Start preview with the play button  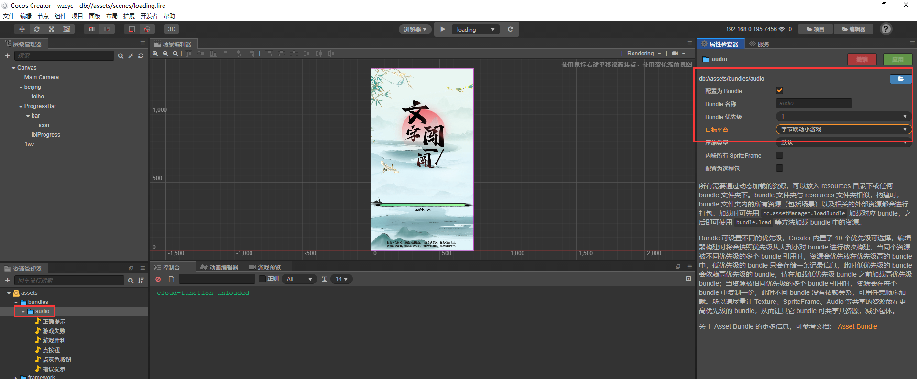443,29
